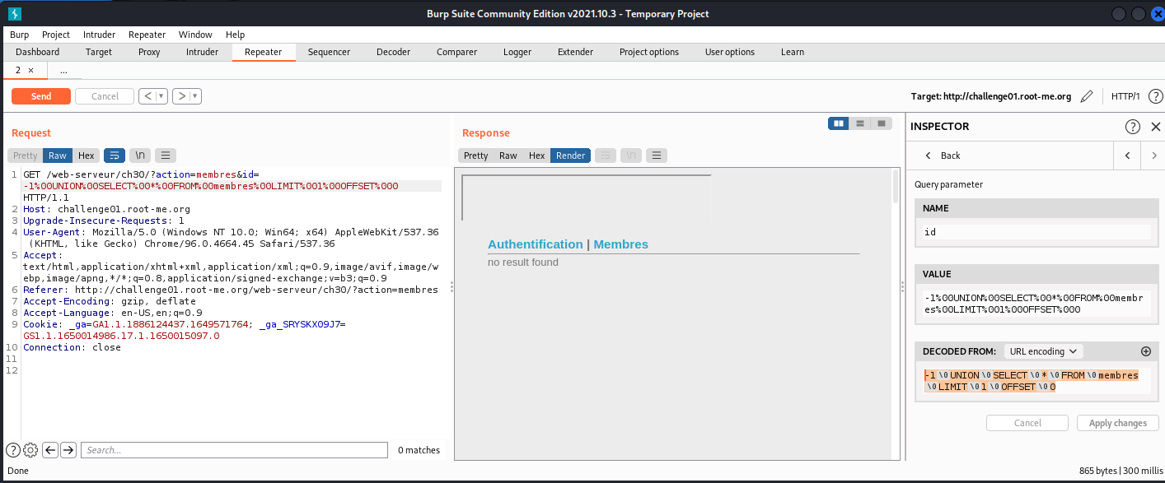Open the Burp menu
Screen dimensions: 1165x483
click(19, 35)
